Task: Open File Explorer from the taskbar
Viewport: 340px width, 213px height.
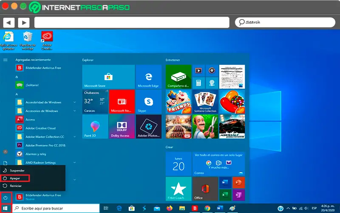Action: [x=182, y=208]
